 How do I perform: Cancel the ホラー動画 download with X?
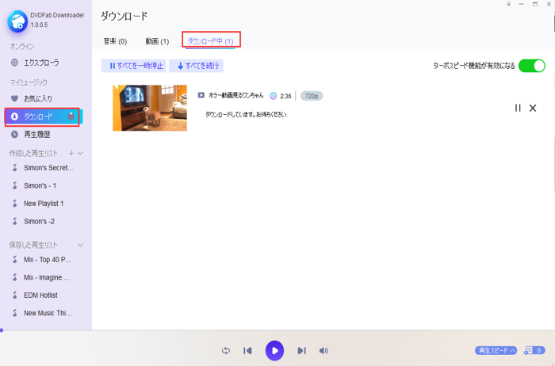pyautogui.click(x=533, y=108)
